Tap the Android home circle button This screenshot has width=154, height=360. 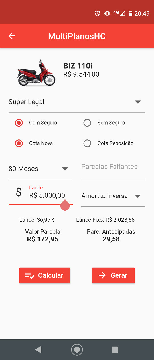tap(77, 349)
